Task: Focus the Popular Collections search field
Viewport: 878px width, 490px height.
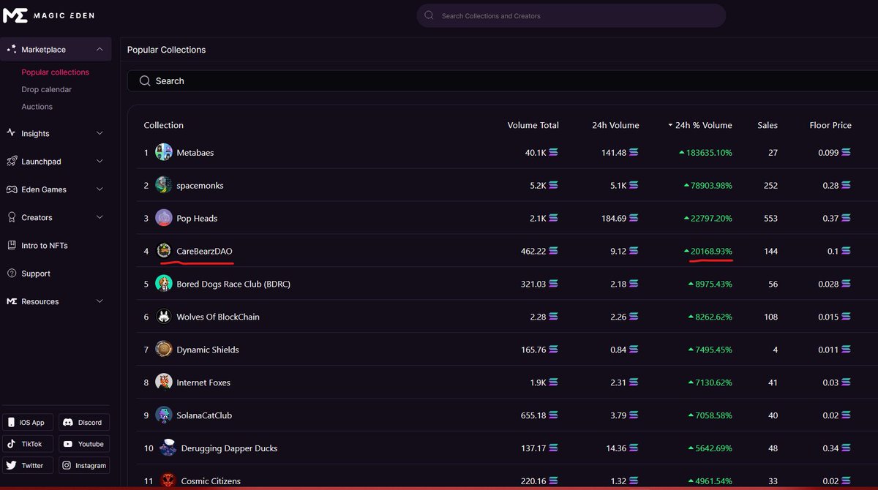Action: 502,80
